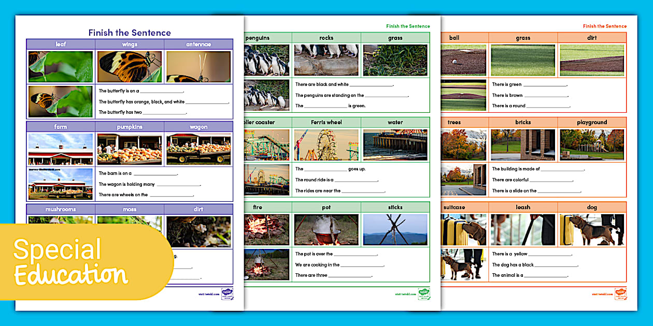This screenshot has height=326, width=653.
Task: Click the Twinkl logo on the blue worksheet
Action: point(227,294)
